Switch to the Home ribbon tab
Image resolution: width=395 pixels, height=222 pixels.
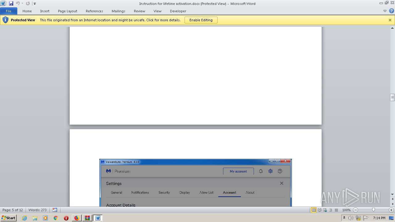point(27,11)
